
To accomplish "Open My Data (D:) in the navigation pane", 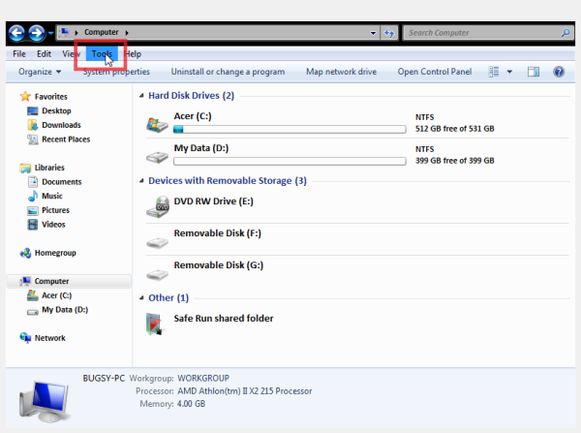I will coord(65,310).
